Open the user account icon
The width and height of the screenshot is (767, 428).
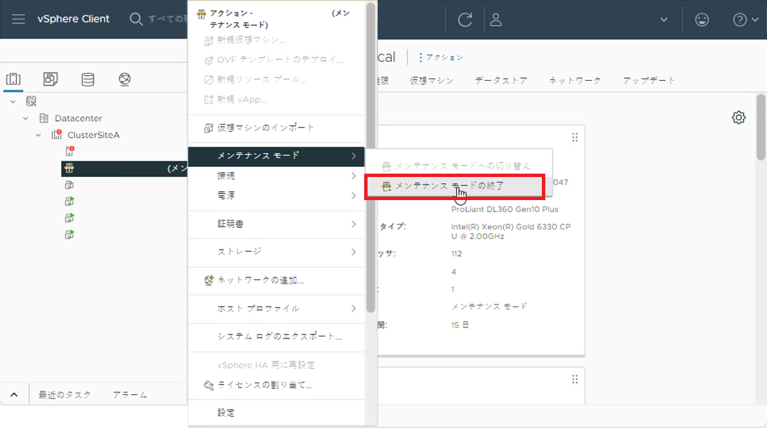(x=496, y=20)
